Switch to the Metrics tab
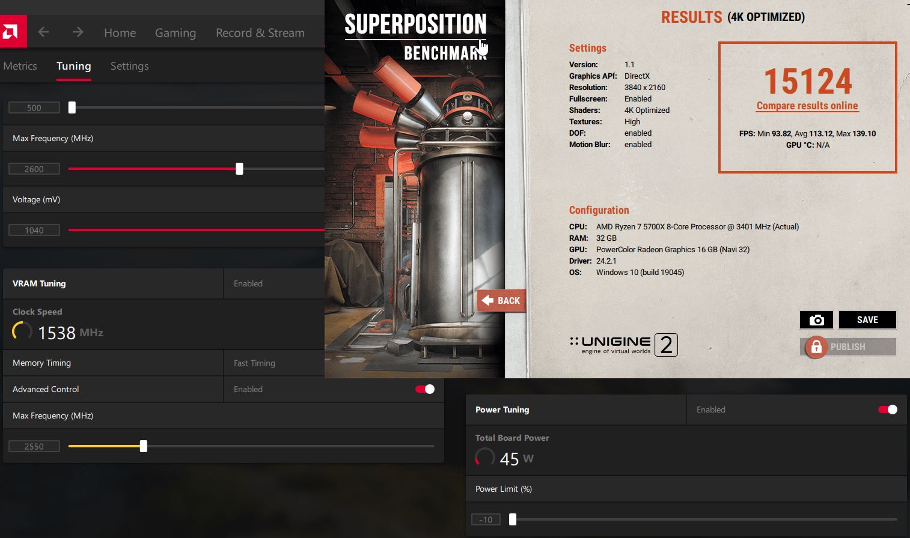The width and height of the screenshot is (910, 538). tap(20, 66)
